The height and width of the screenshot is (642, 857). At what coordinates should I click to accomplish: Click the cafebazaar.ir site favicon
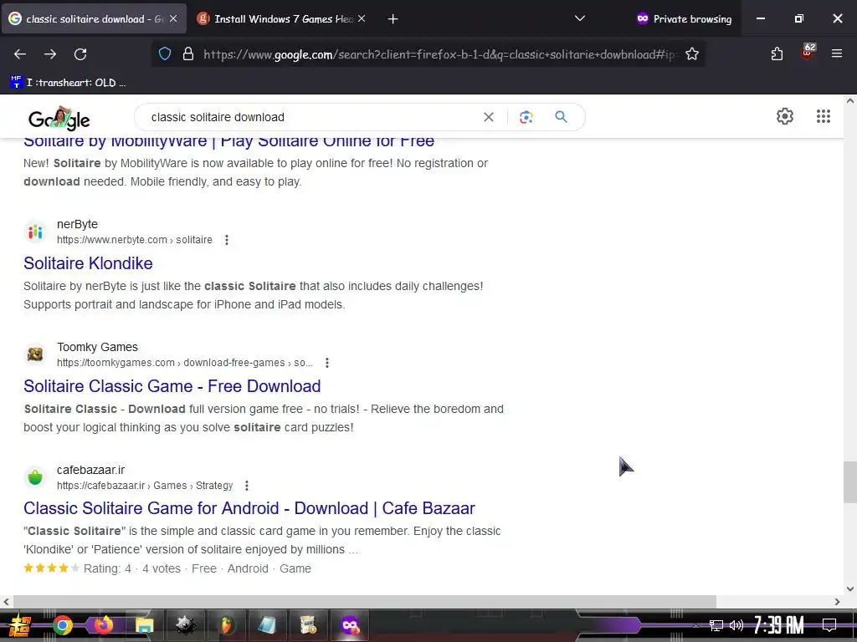click(35, 477)
